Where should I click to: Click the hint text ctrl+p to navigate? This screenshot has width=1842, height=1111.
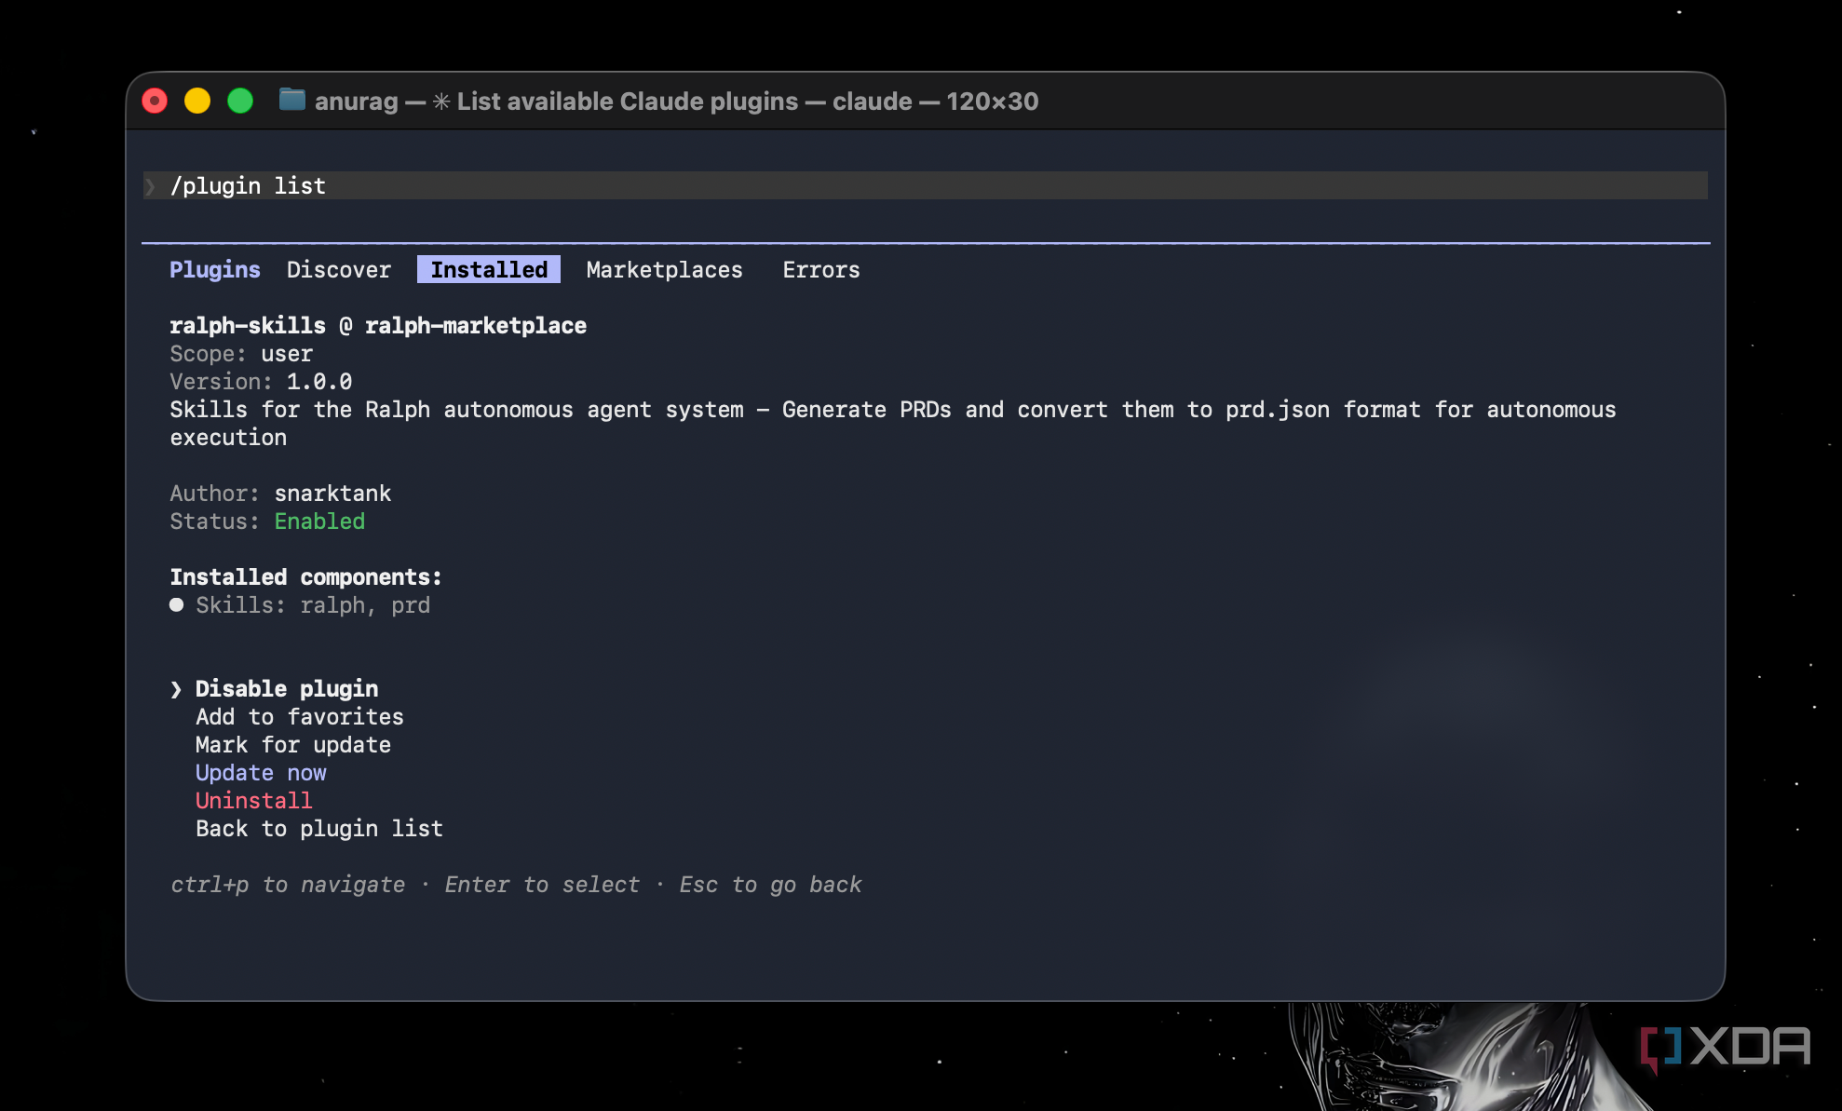(x=288, y=885)
